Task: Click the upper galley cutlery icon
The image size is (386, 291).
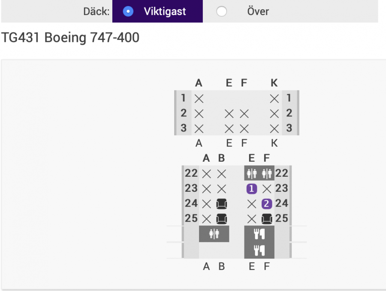Action: click(259, 234)
